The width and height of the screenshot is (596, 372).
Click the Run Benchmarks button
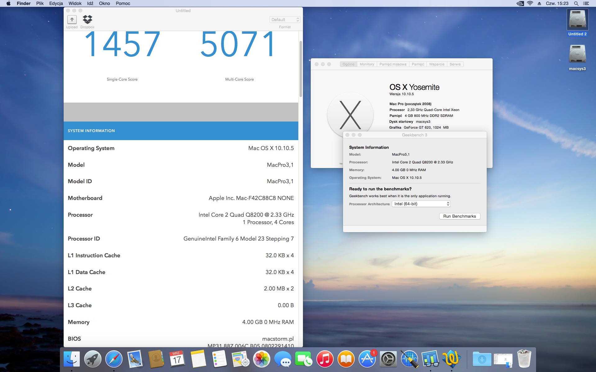point(459,216)
